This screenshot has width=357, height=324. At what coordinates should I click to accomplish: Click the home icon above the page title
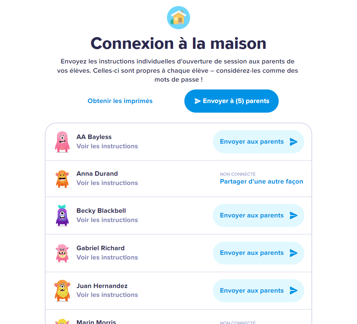coord(178,17)
